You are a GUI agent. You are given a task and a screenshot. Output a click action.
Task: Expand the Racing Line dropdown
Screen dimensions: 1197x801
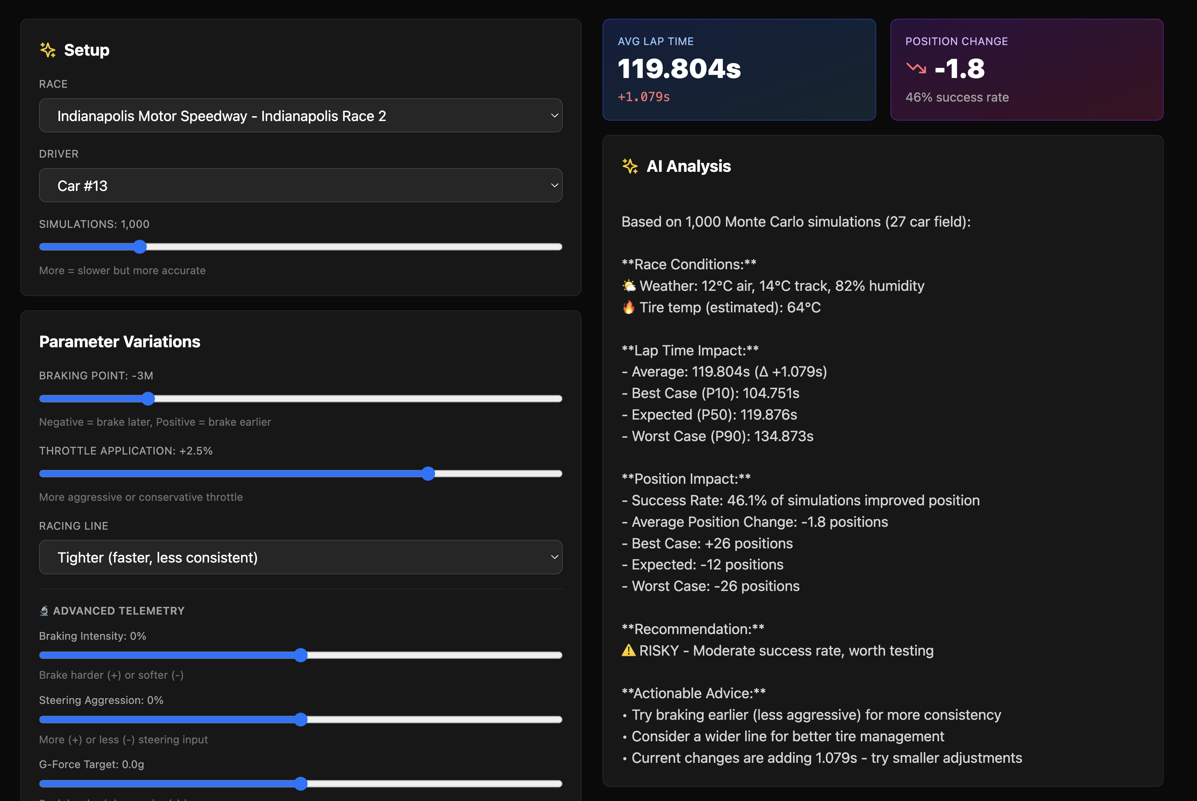[300, 557]
